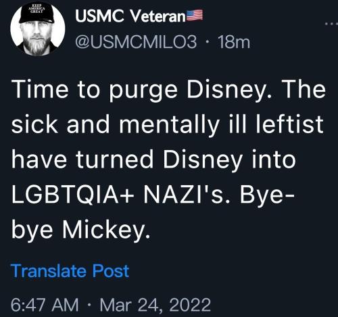Click the black cap in the profile picture
338x317 pixels.
(37, 14)
